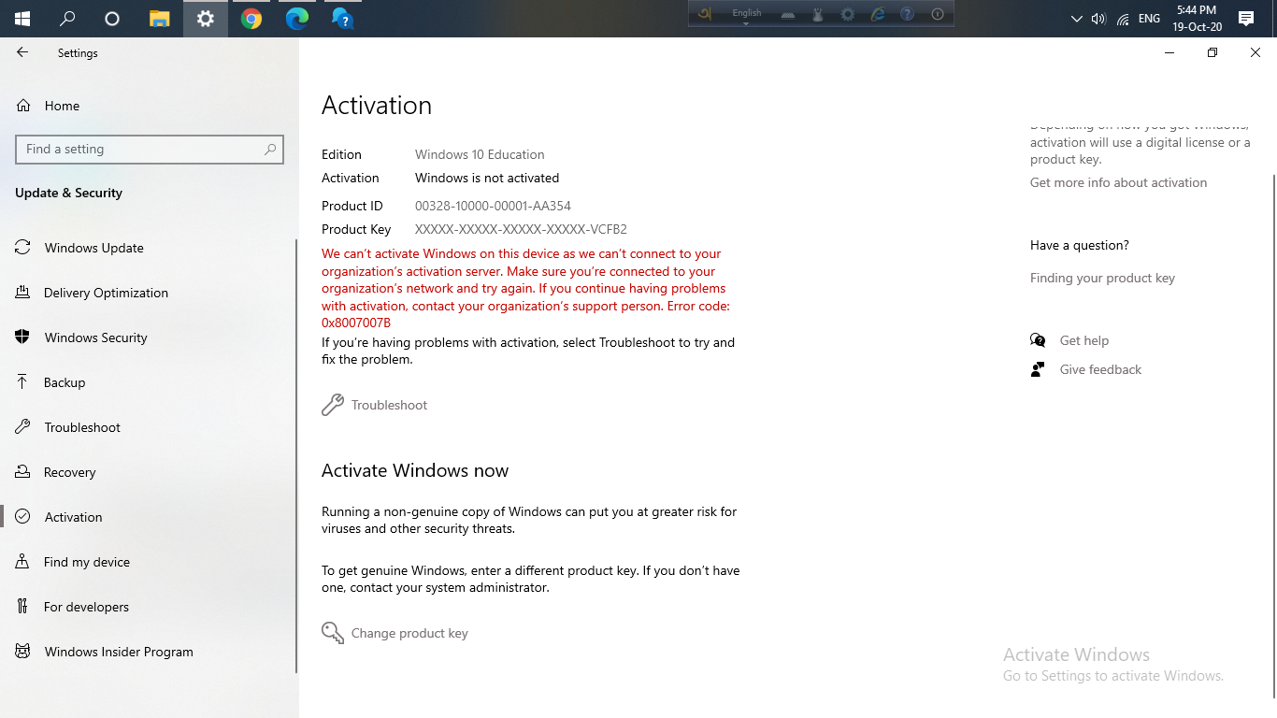Screen dimensions: 1277x718
Task: Click the Wi-Fi network tray icon
Action: tap(1123, 19)
